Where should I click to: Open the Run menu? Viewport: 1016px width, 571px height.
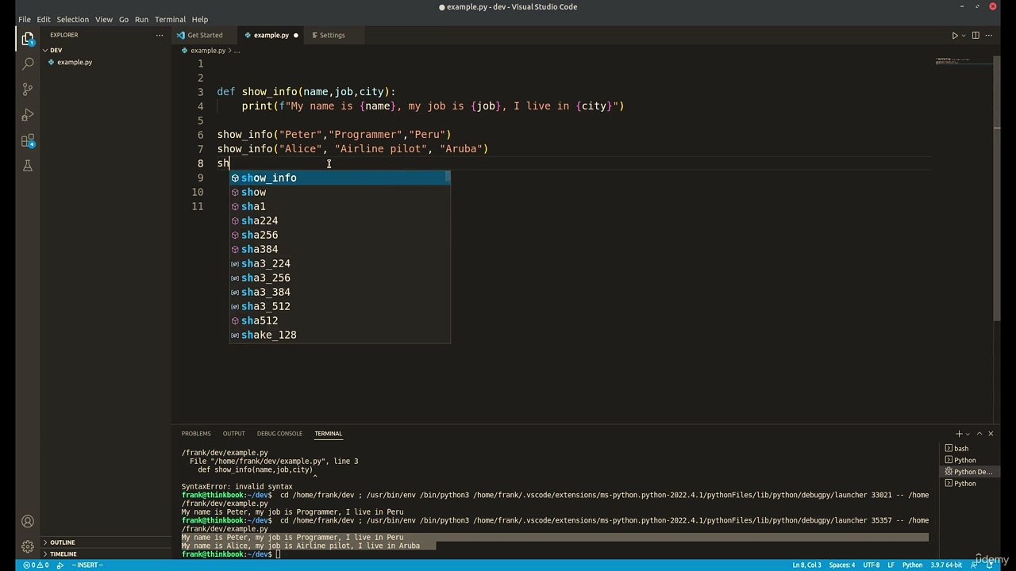[x=141, y=19]
